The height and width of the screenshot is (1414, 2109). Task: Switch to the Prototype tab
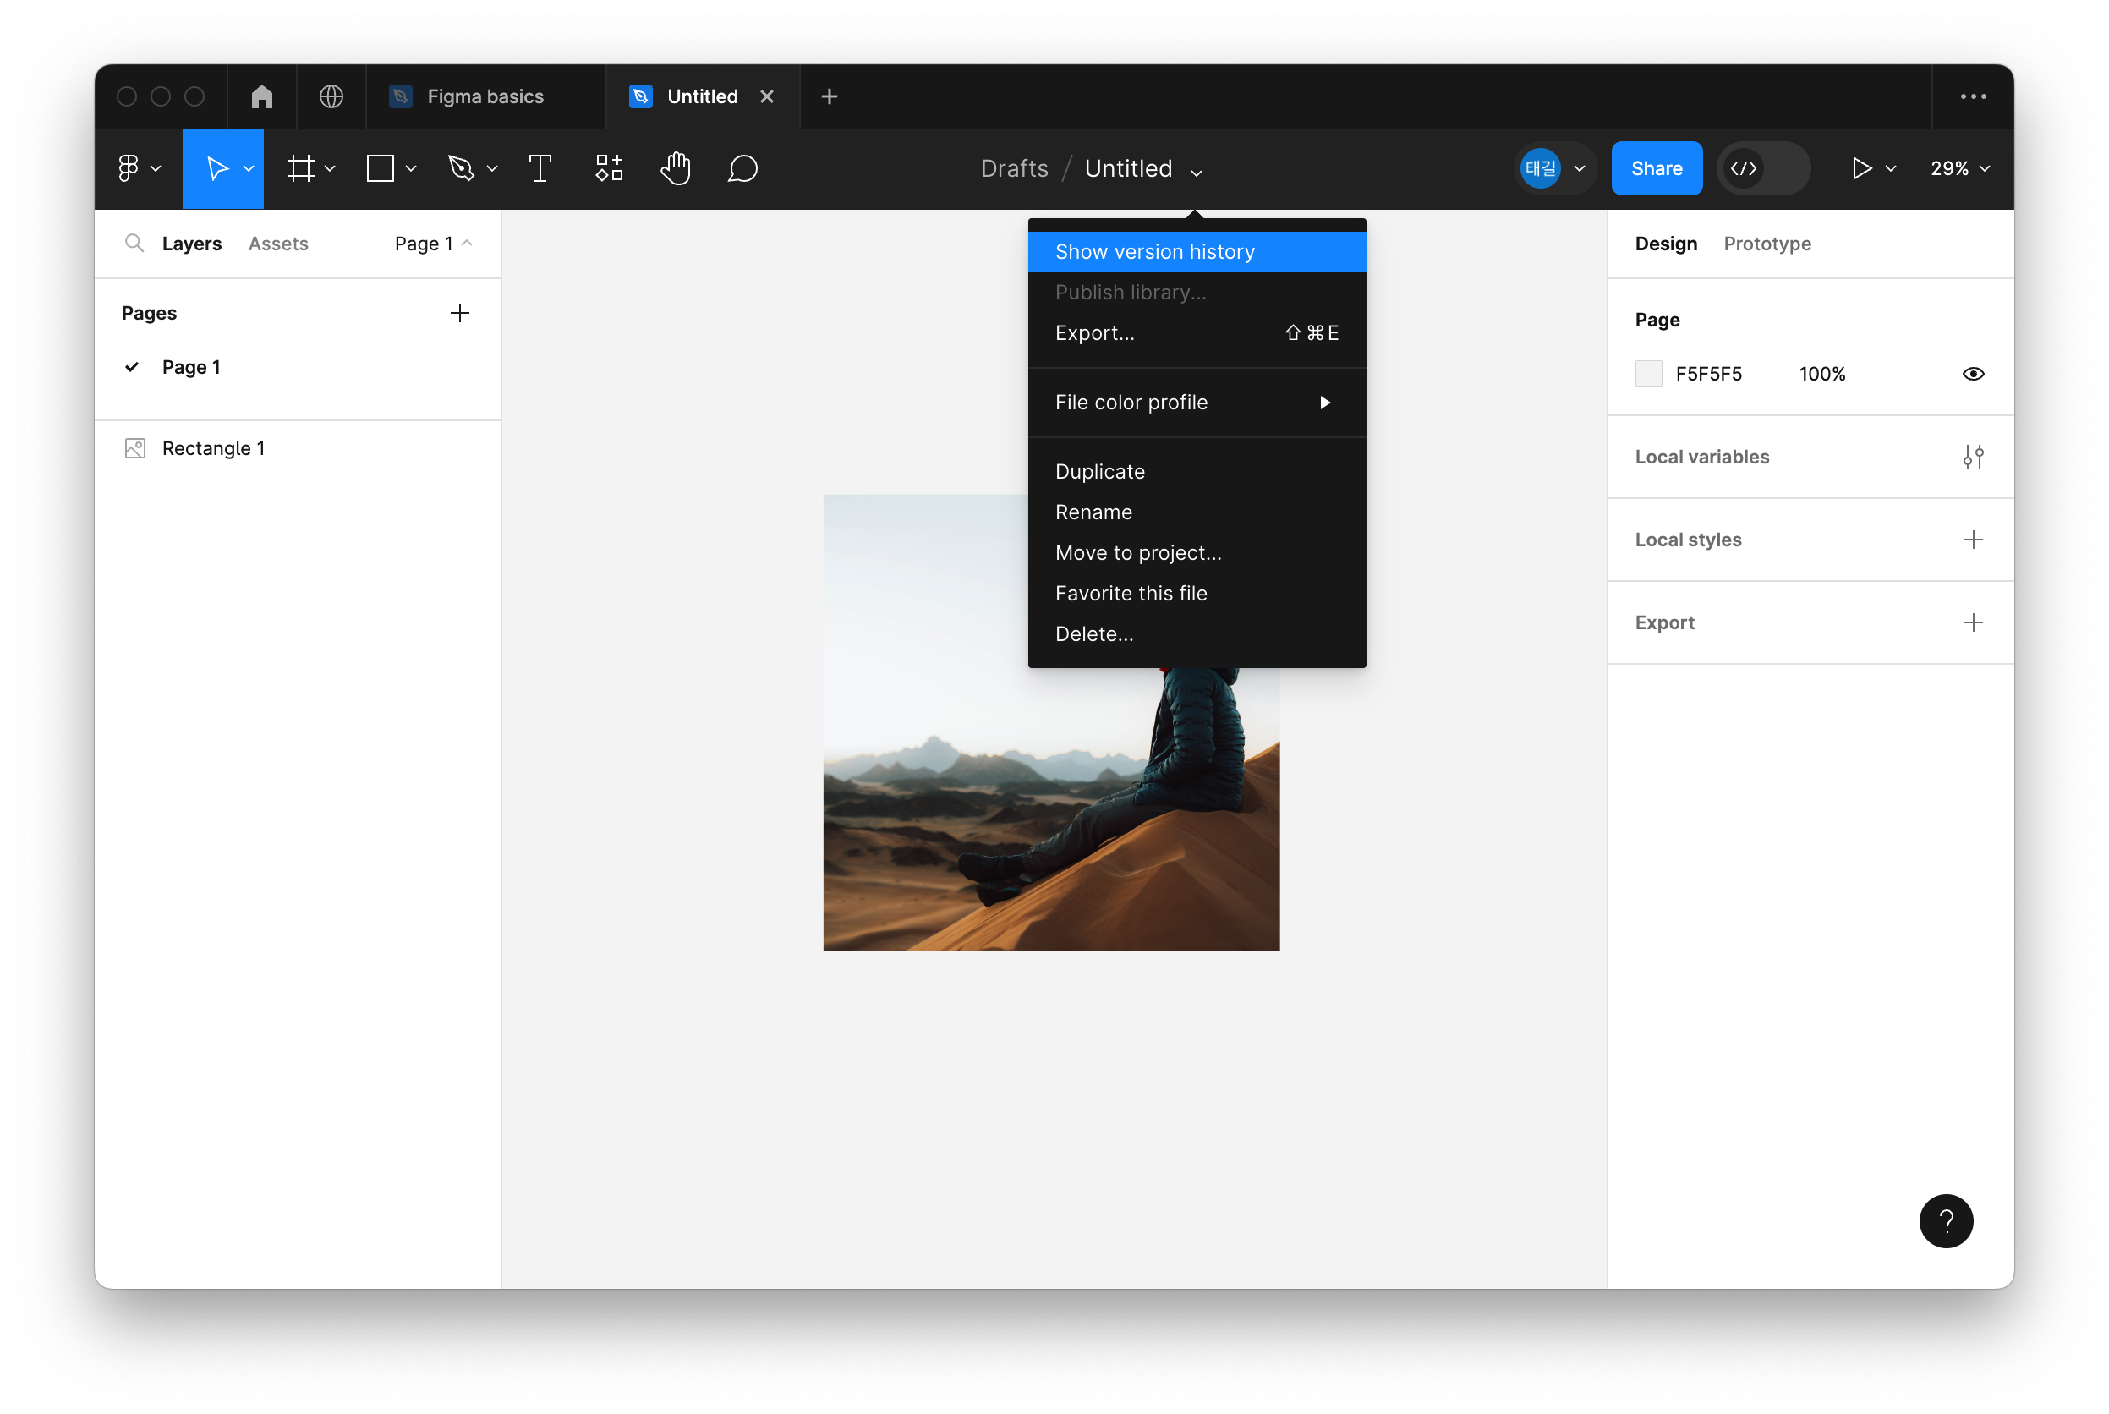click(1767, 244)
